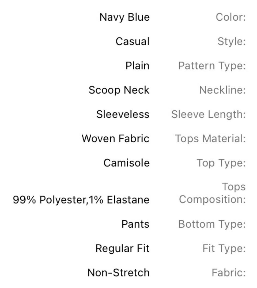Click the Navy Blue color value
The height and width of the screenshot is (288, 257).
tap(124, 17)
